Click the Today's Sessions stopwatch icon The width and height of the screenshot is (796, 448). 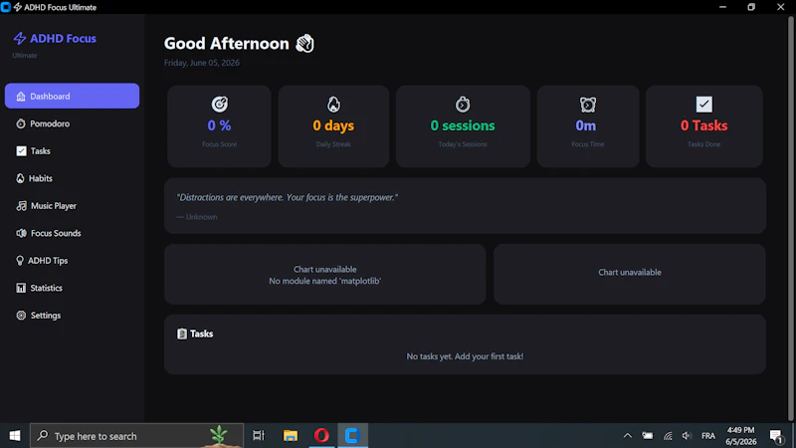point(463,105)
